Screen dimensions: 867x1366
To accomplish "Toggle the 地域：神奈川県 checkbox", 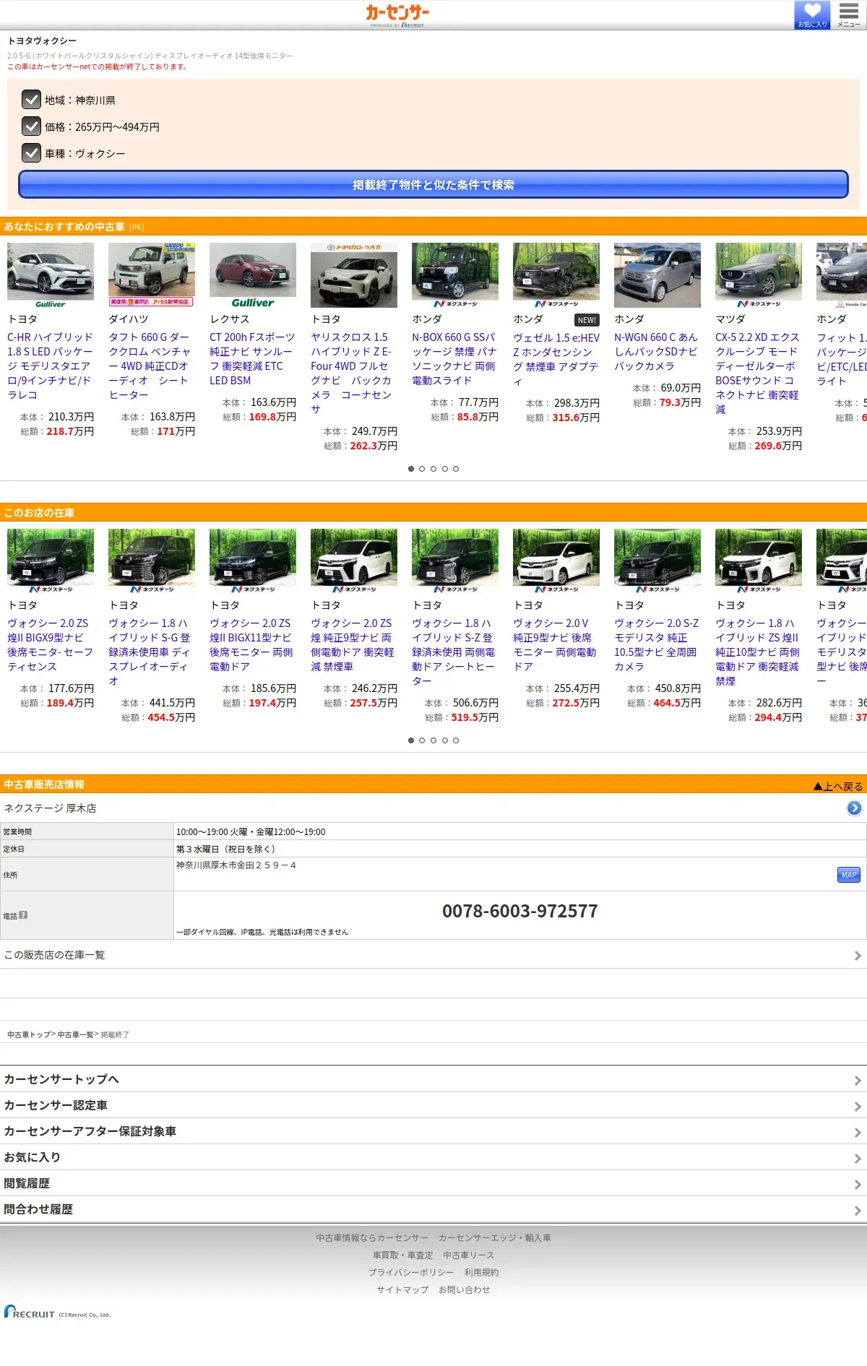I will tap(31, 100).
